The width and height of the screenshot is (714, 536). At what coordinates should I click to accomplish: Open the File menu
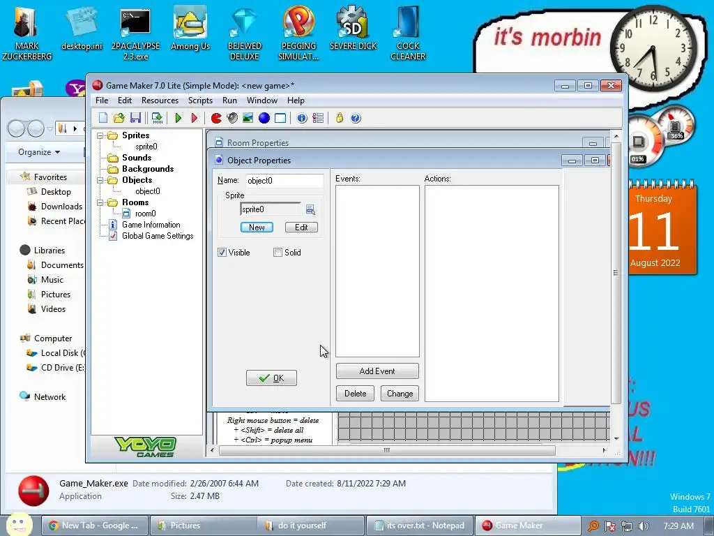tap(102, 100)
